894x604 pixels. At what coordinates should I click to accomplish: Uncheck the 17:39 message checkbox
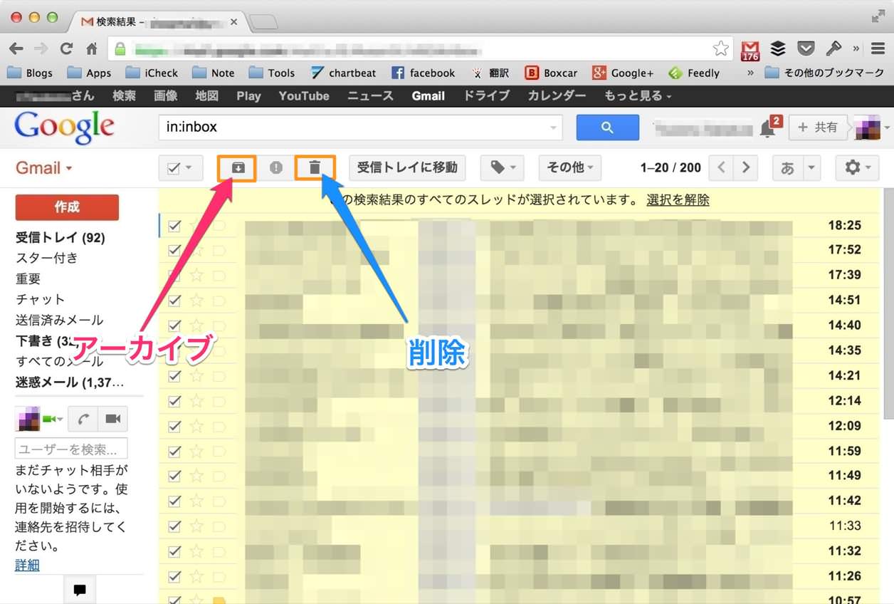174,276
